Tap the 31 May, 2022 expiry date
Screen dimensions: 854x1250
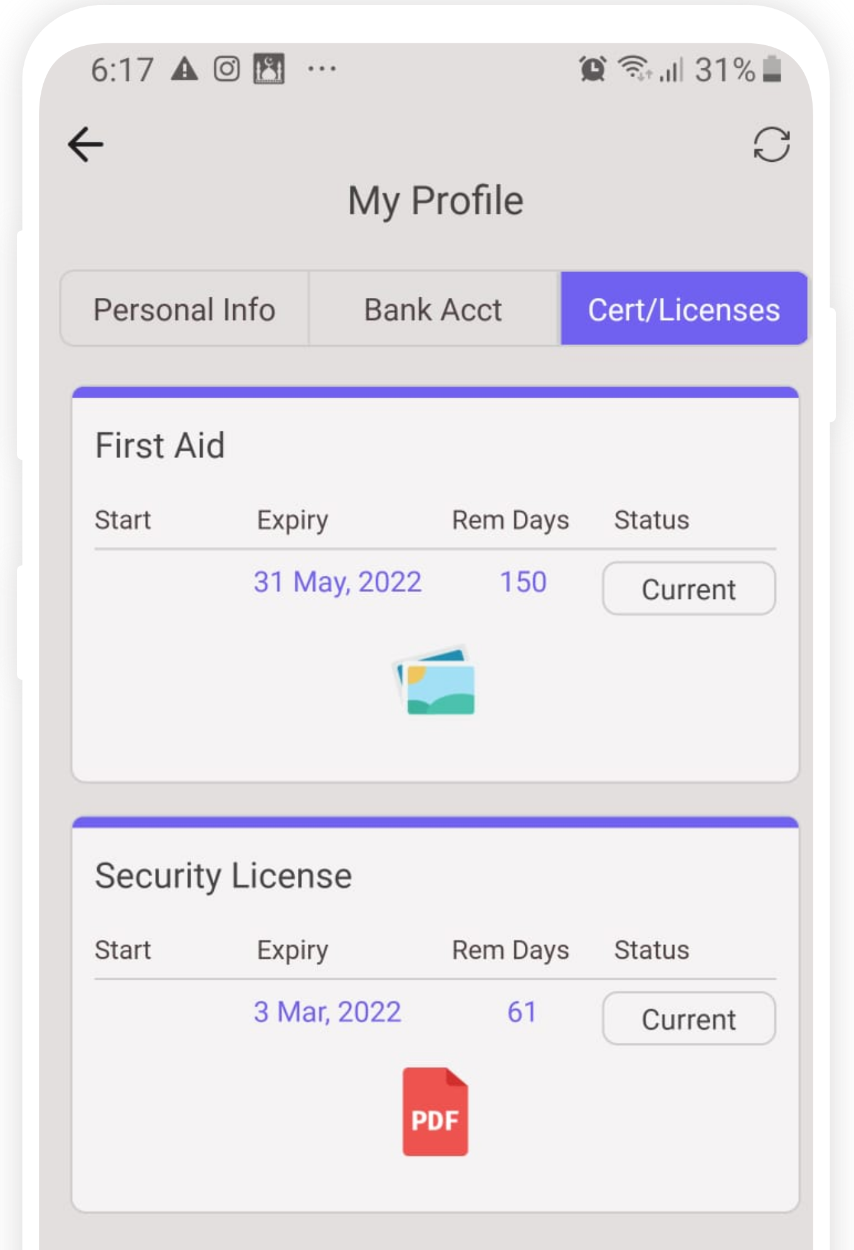click(337, 582)
